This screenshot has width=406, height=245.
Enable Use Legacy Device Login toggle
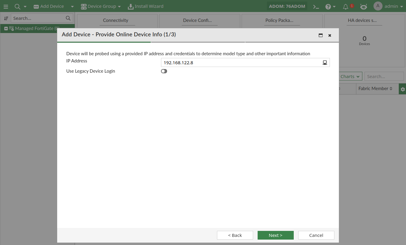[164, 71]
